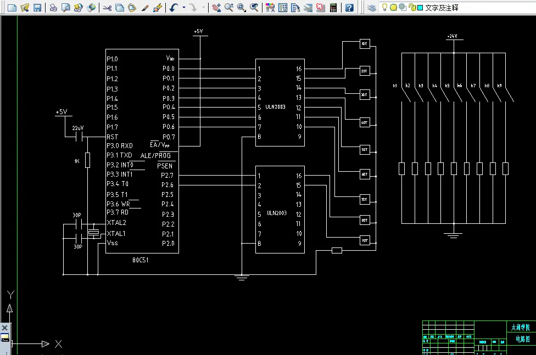Select the P3.0 RXD pin text
This screenshot has height=355, width=536.
point(120,145)
